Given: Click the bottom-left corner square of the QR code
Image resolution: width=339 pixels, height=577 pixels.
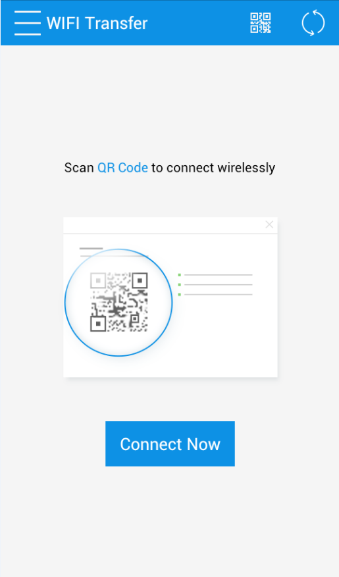Looking at the screenshot, I should pos(98,324).
